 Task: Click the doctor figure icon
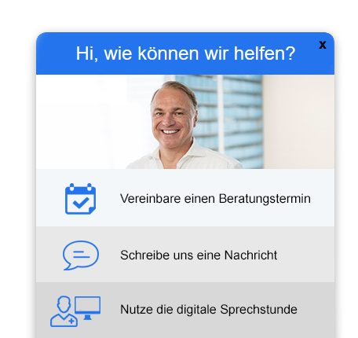click(x=64, y=312)
